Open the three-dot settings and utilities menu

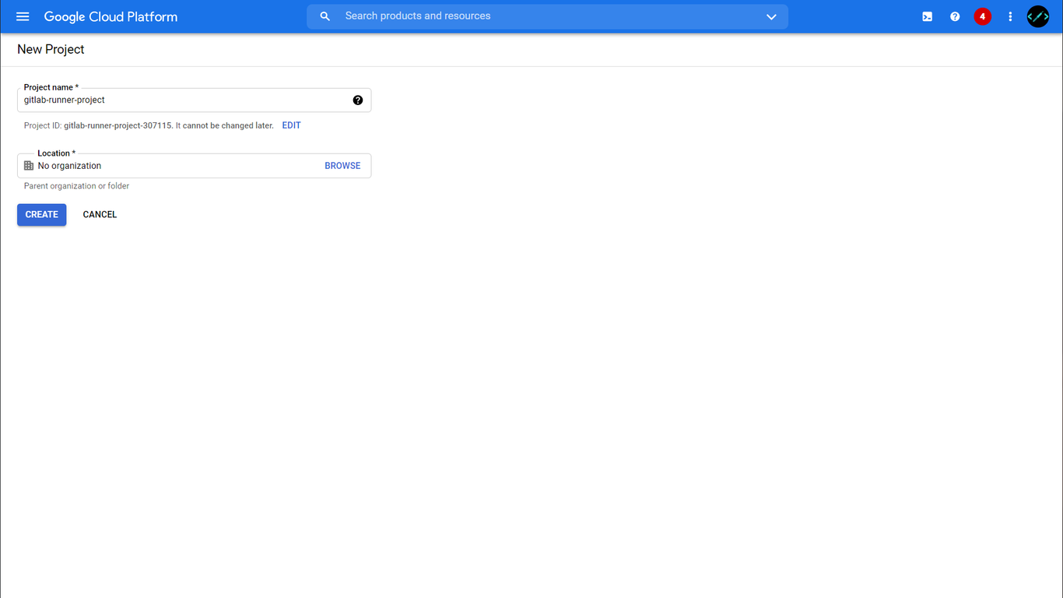pyautogui.click(x=1010, y=16)
